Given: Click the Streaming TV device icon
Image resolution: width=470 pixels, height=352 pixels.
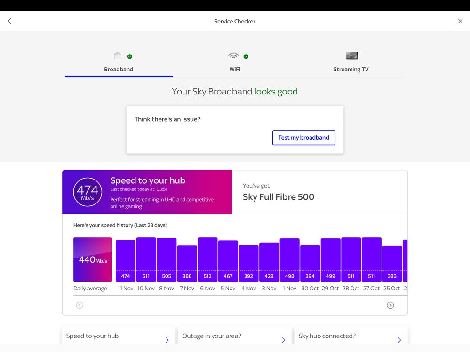Looking at the screenshot, I should (352, 55).
